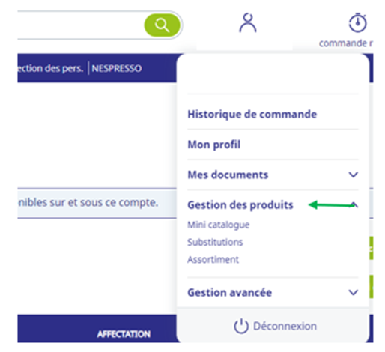The width and height of the screenshot is (385, 352).
Task: Select the NESPRESSO navigation category
Action: click(117, 68)
